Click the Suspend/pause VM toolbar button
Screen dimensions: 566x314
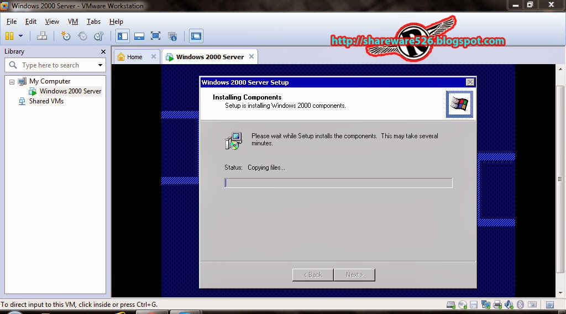(9, 36)
